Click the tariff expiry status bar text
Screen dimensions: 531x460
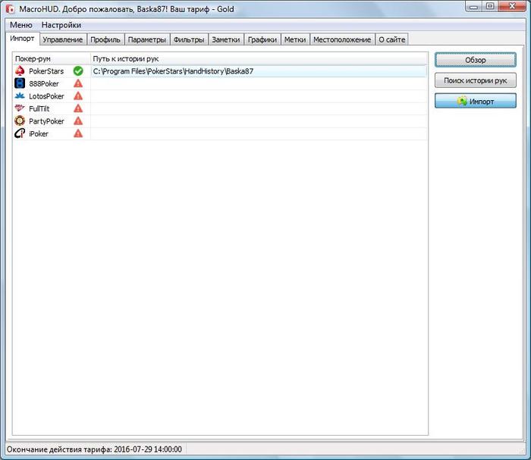94,449
